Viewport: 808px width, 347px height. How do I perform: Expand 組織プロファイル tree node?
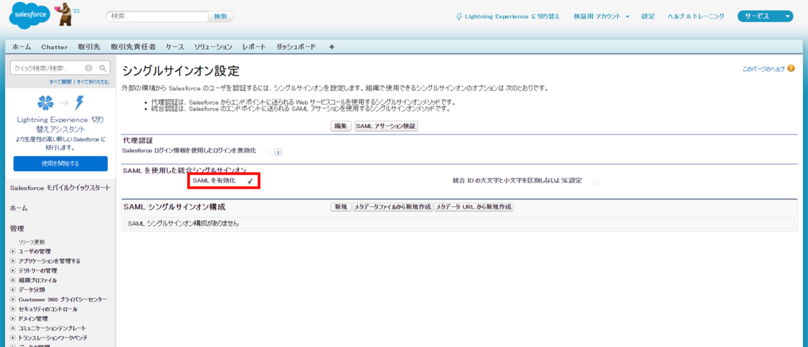13,280
